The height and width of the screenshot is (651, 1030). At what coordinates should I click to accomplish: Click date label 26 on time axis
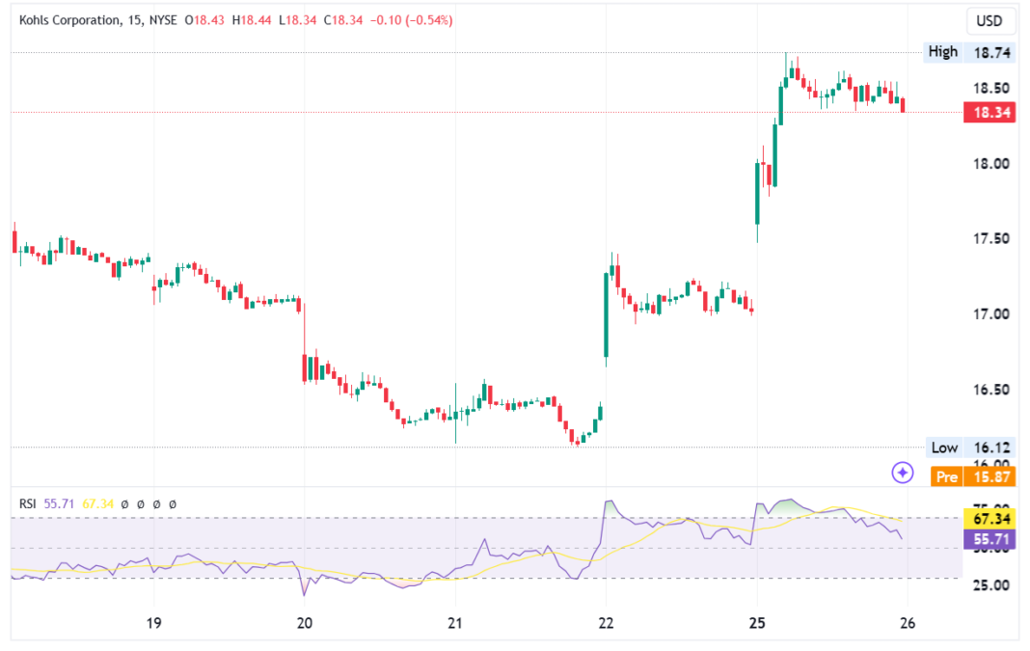tap(908, 623)
